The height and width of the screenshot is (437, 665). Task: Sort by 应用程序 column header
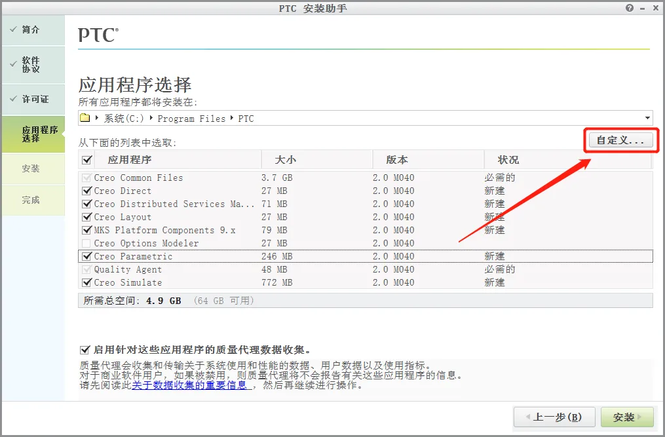(x=179, y=160)
